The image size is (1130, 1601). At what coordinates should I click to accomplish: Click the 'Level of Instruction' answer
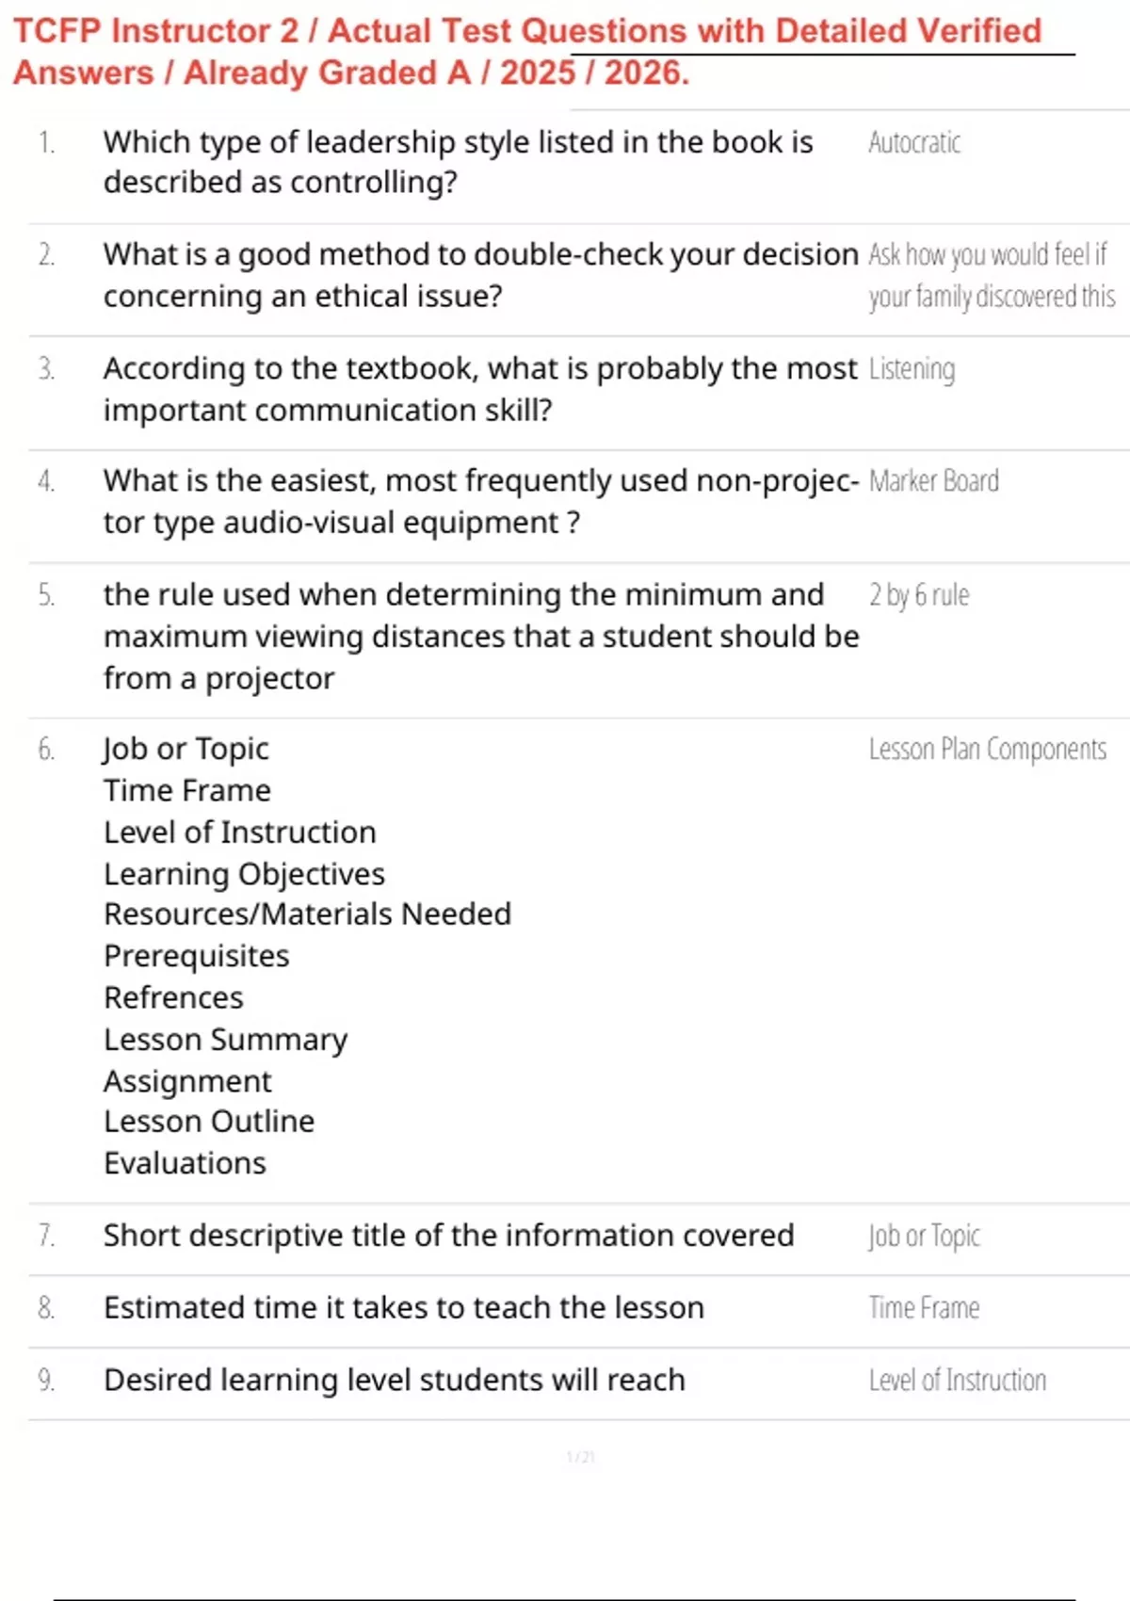(x=957, y=1381)
